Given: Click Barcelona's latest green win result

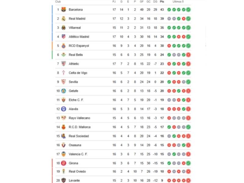Looking at the screenshot, I should pyautogui.click(x=188, y=9).
